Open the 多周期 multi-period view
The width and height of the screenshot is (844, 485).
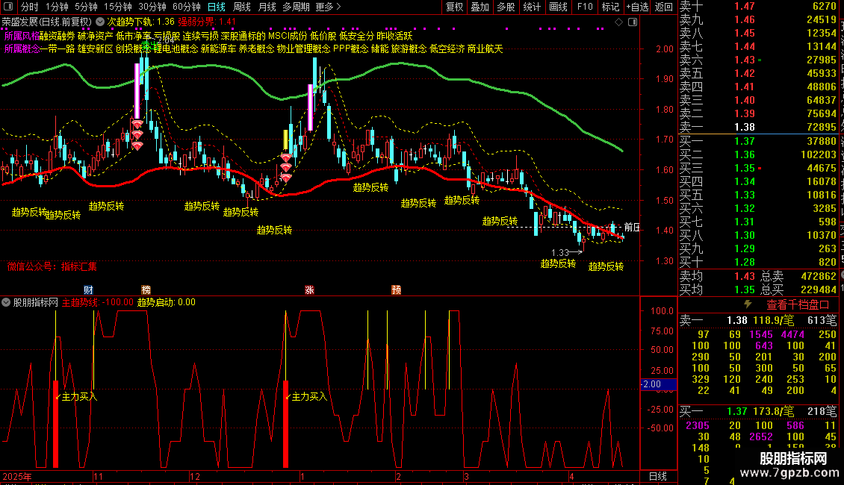tap(296, 7)
